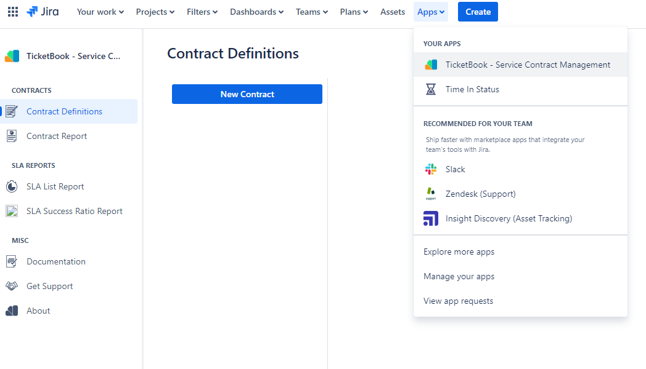Click the SLA List Report icon

(x=12, y=186)
